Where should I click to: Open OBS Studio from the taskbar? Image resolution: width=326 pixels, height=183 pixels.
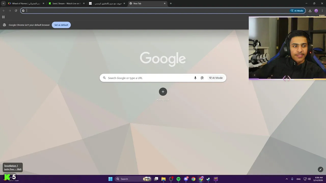(171, 179)
